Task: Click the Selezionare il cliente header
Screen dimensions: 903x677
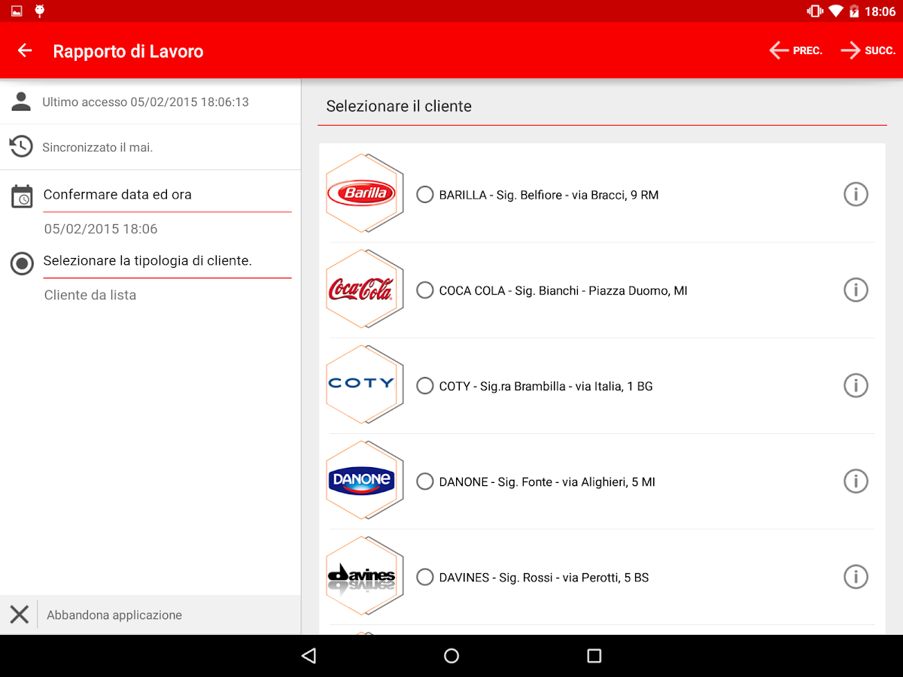Action: (397, 106)
